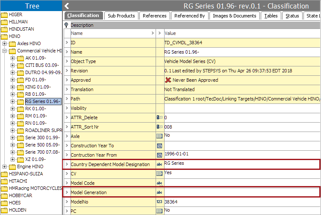Select the HOLDEN folder in the tree
321x215 pixels.
[x=18, y=210]
